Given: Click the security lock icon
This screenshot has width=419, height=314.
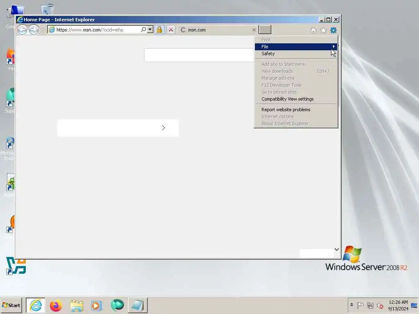Looking at the screenshot, I should click(x=160, y=29).
